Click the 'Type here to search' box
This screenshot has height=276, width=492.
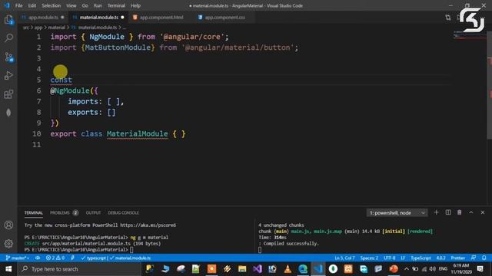tap(79, 269)
